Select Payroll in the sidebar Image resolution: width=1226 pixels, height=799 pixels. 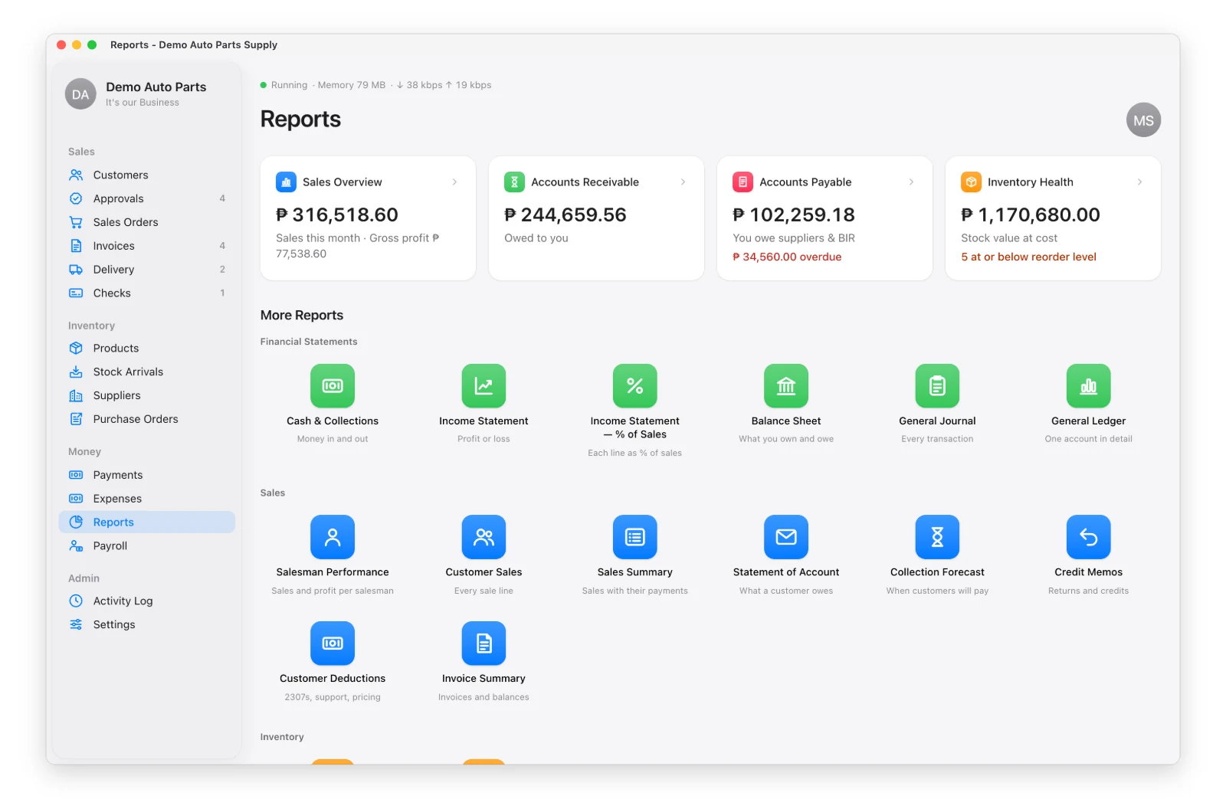(147, 546)
